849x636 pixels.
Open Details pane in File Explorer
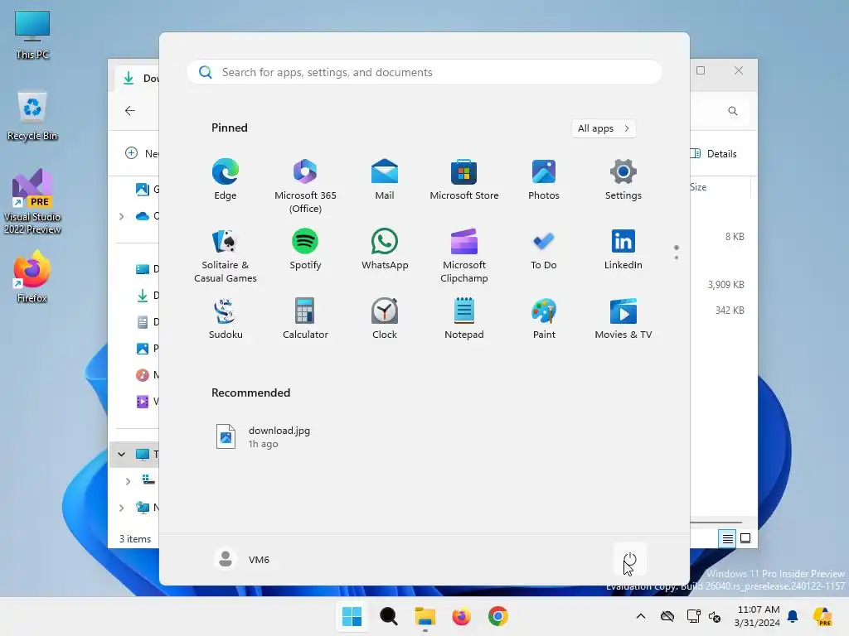714,153
